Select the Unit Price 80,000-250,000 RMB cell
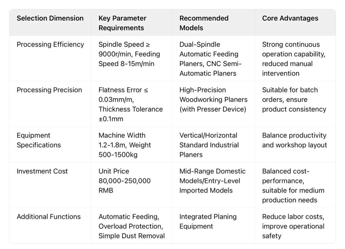Viewport: 345px width, 249px height. click(124, 181)
